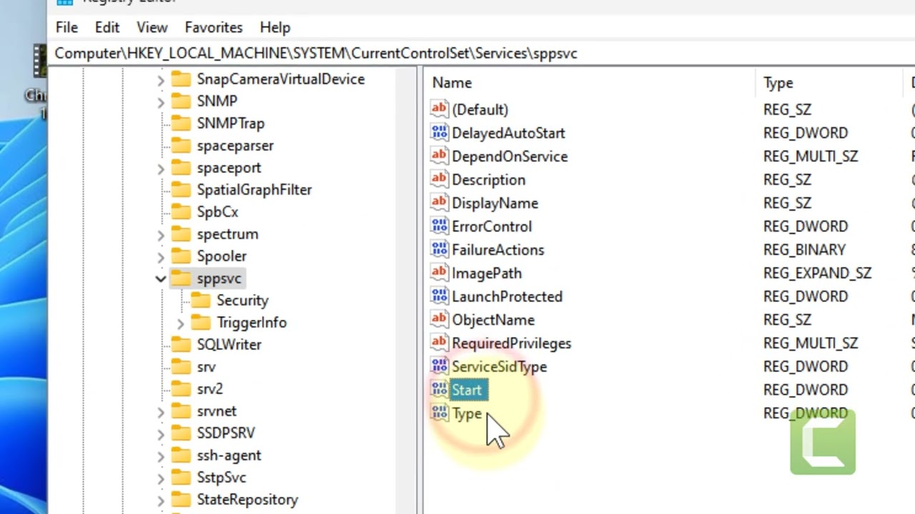Click REG_BINARY type cell for FailureActions
Viewport: 915px width, 514px height.
tap(804, 250)
